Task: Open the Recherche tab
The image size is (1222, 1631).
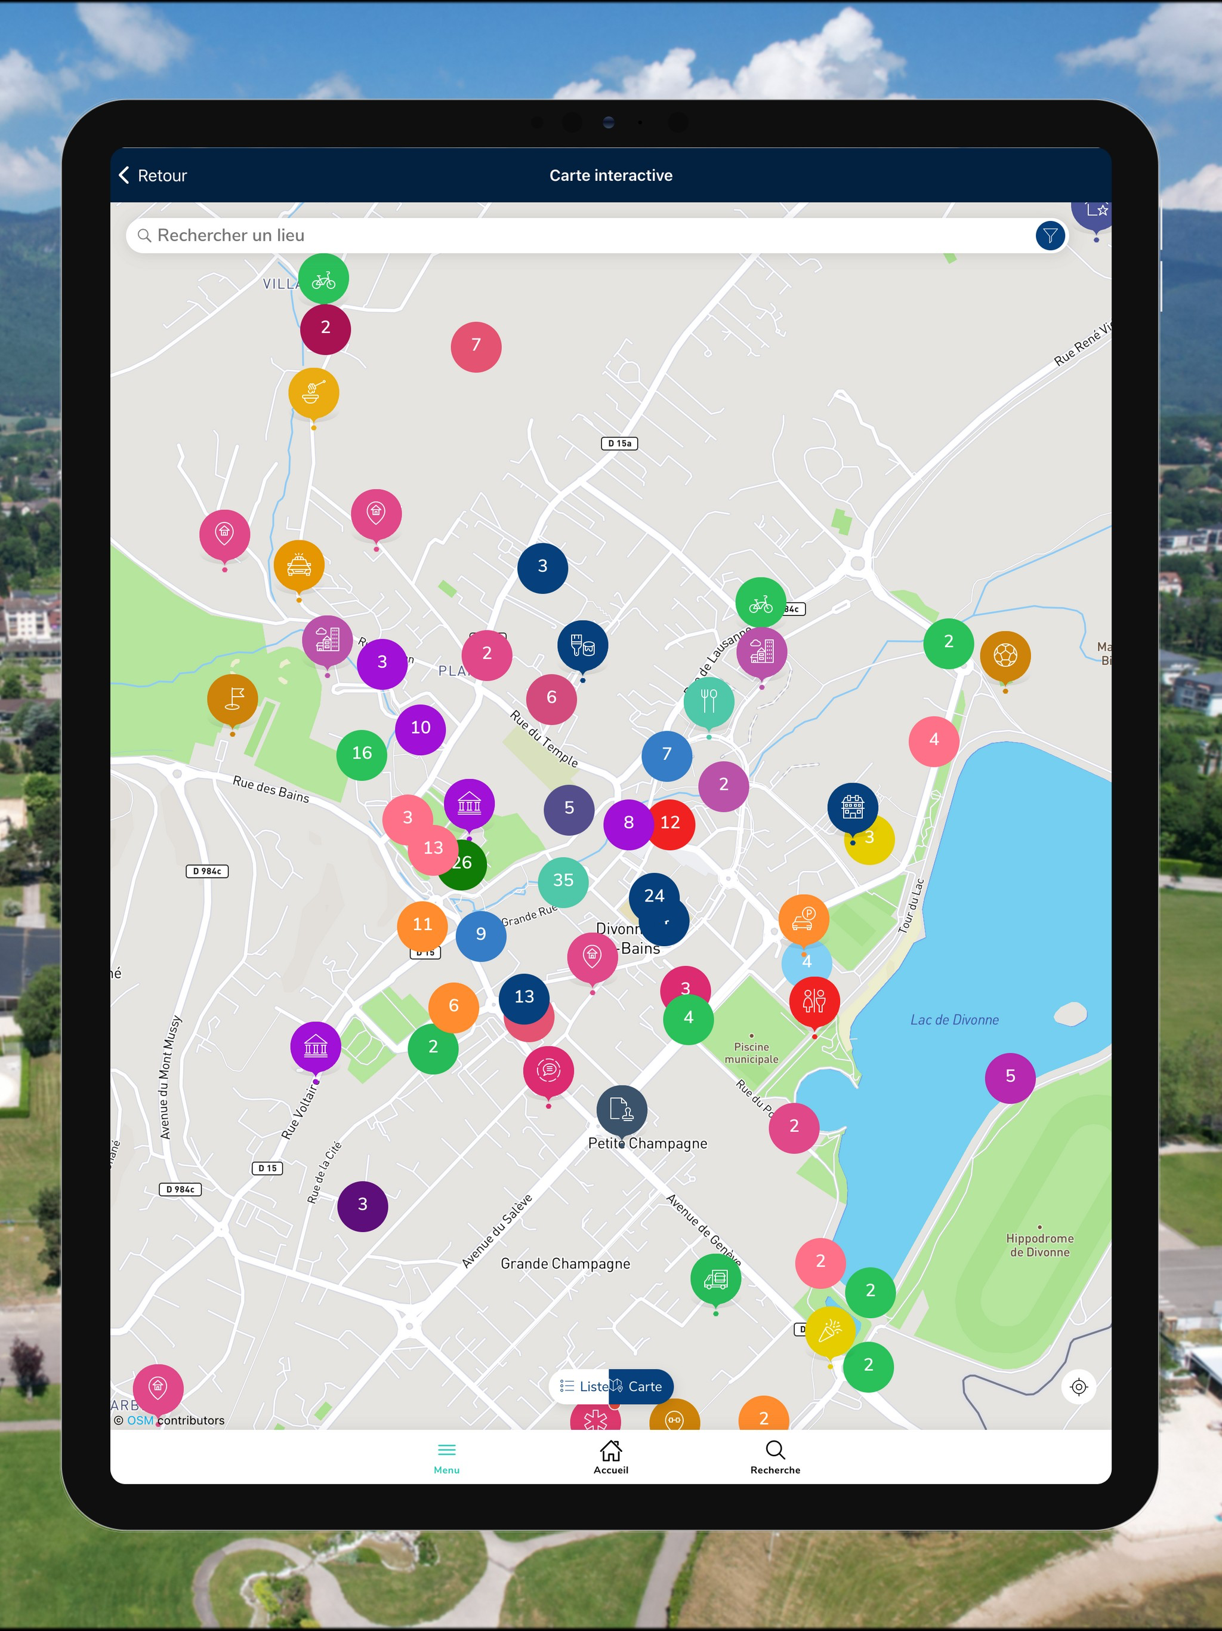Action: tap(775, 1458)
